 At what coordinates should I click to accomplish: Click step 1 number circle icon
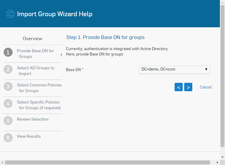(x=8, y=52)
